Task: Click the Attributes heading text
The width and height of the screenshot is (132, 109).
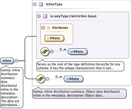Action: (x=60, y=28)
